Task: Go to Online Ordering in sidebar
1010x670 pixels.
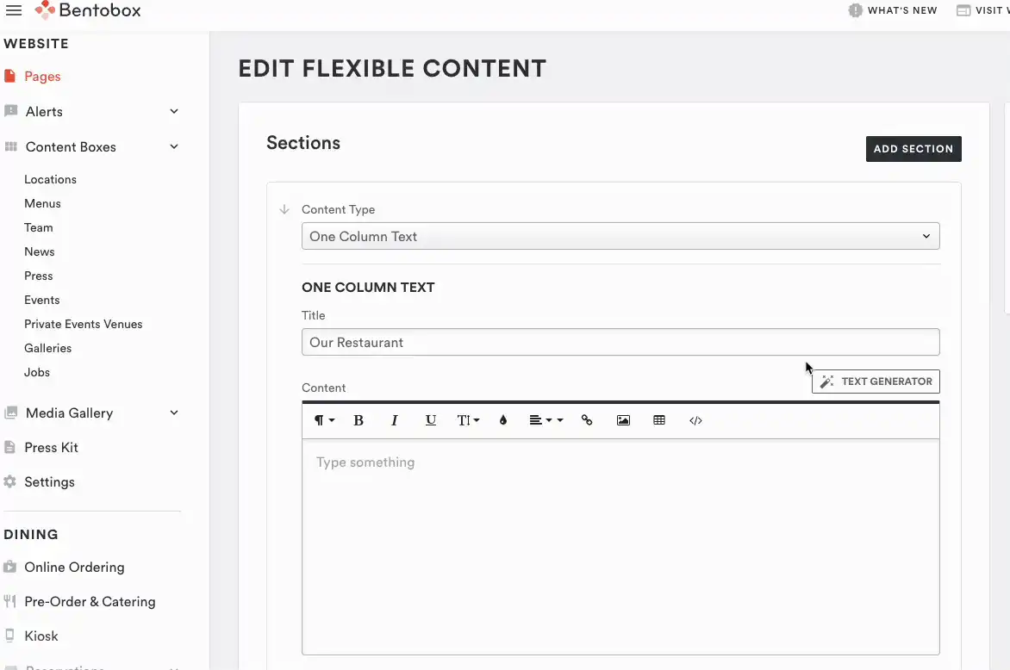Action: 74,567
